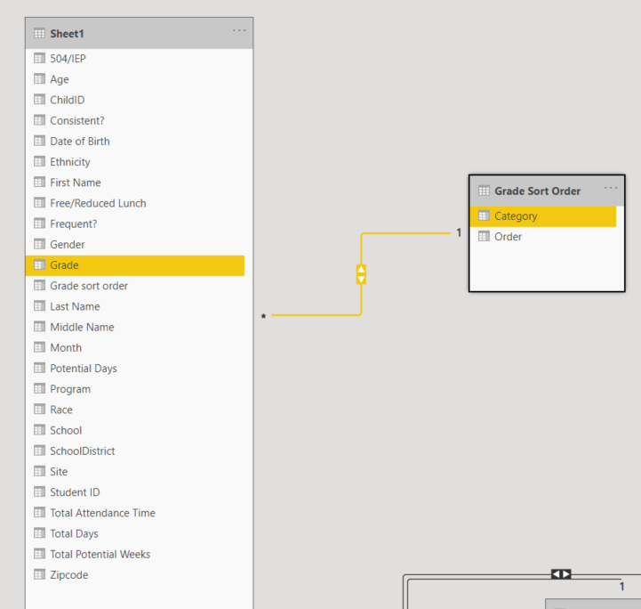The width and height of the screenshot is (641, 609).
Task: Select the Consistent? field
Action: 135,120
